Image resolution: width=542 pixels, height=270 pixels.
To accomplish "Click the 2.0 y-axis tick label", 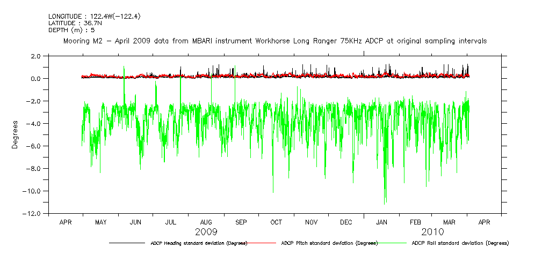I will coord(36,56).
